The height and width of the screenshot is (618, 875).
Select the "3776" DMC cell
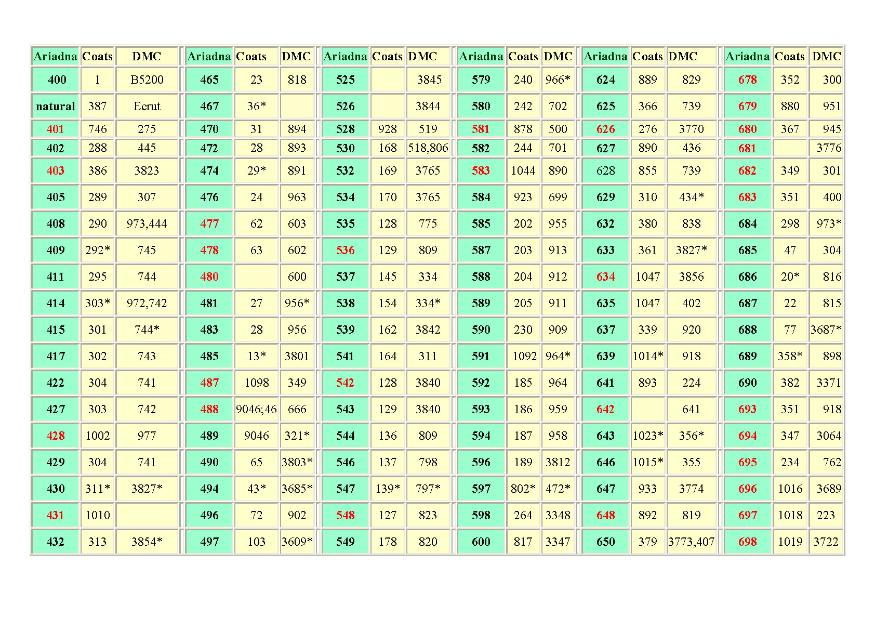click(x=826, y=148)
